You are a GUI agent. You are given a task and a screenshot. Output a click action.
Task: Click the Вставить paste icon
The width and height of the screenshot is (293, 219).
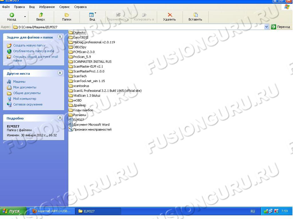pyautogui.click(x=195, y=15)
